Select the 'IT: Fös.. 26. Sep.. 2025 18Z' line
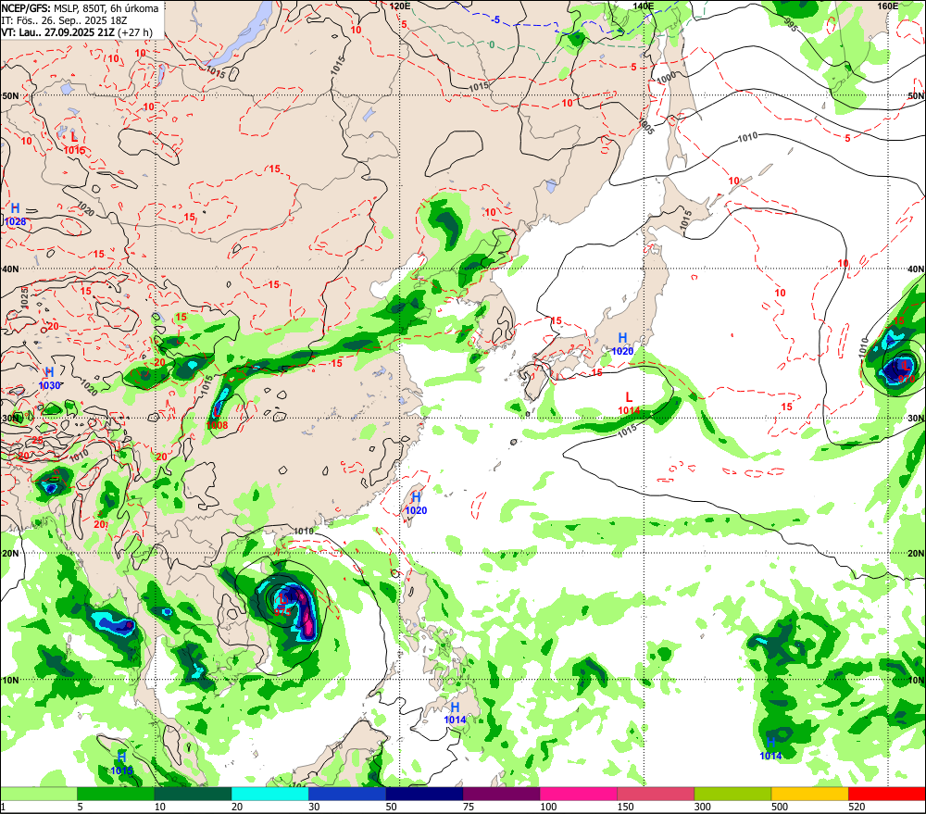Screen dimensions: 926x814 (64, 20)
